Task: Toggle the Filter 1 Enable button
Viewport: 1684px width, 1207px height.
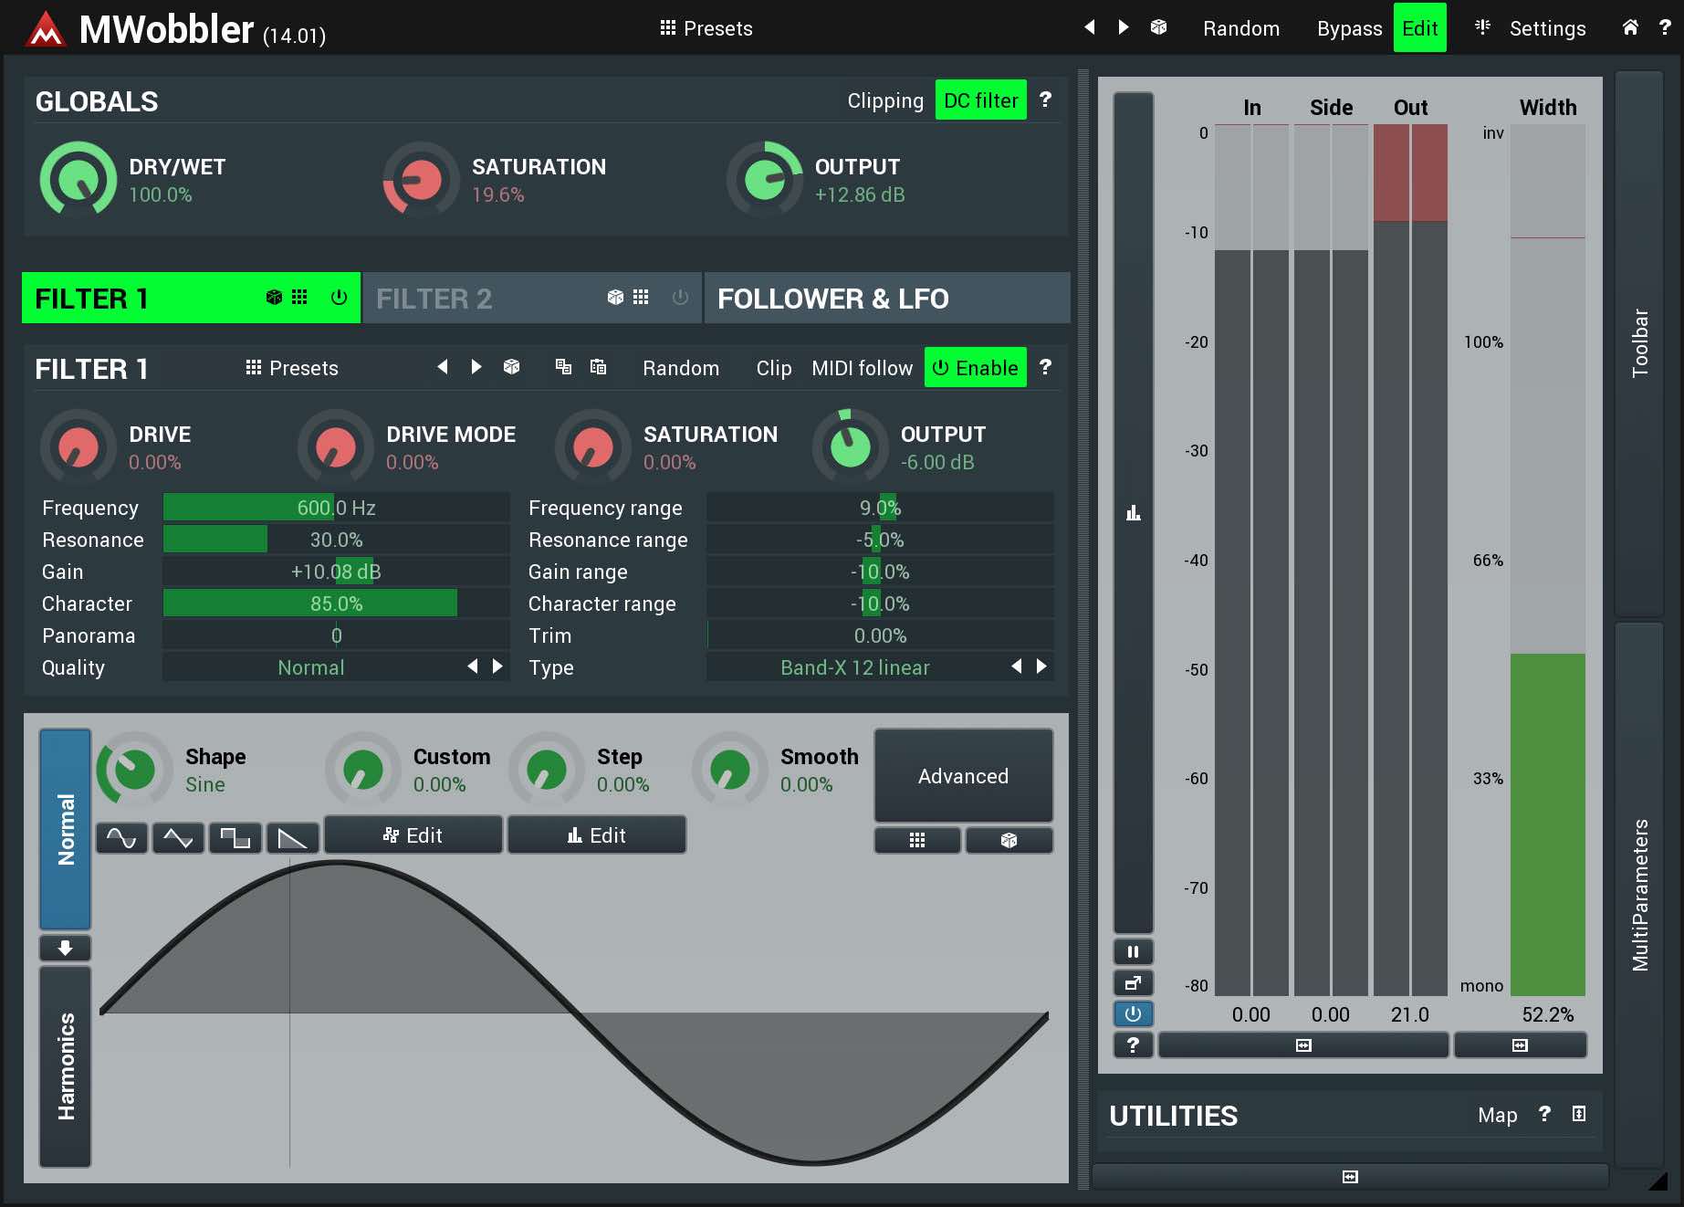Action: coord(975,368)
